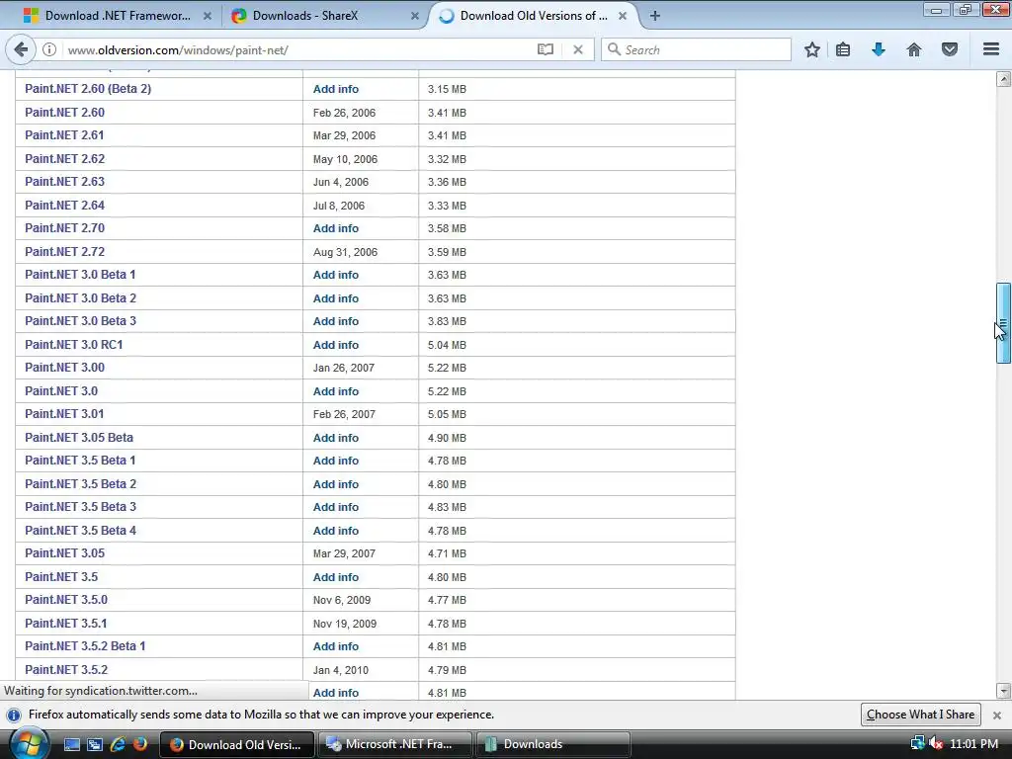The image size is (1012, 759).
Task: Click Add info for Paint.NET 3.05 Beta
Action: point(336,438)
